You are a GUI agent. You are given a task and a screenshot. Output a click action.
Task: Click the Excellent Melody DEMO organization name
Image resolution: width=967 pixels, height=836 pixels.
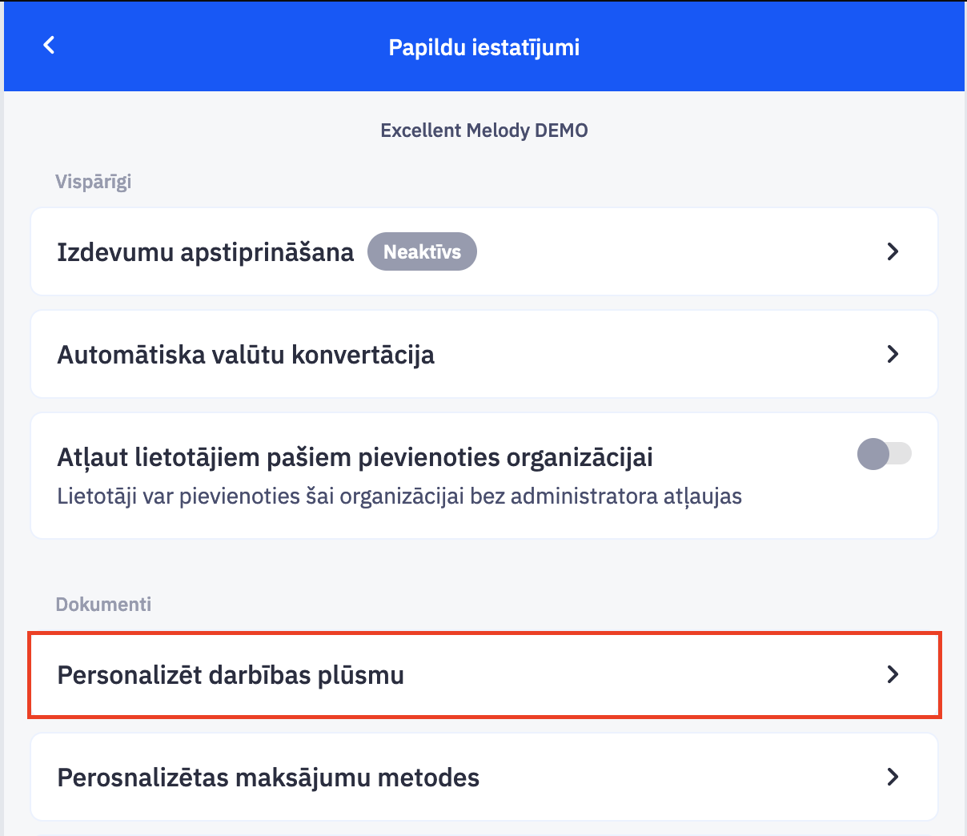point(483,131)
